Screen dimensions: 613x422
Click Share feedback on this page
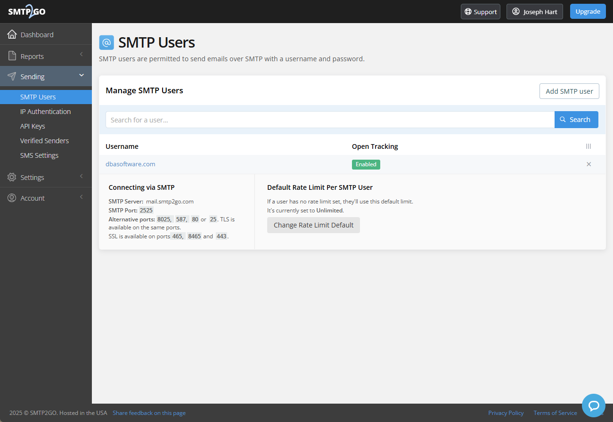(x=149, y=413)
